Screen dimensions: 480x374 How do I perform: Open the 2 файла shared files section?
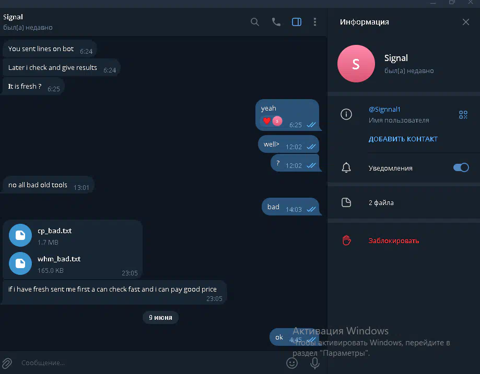404,202
